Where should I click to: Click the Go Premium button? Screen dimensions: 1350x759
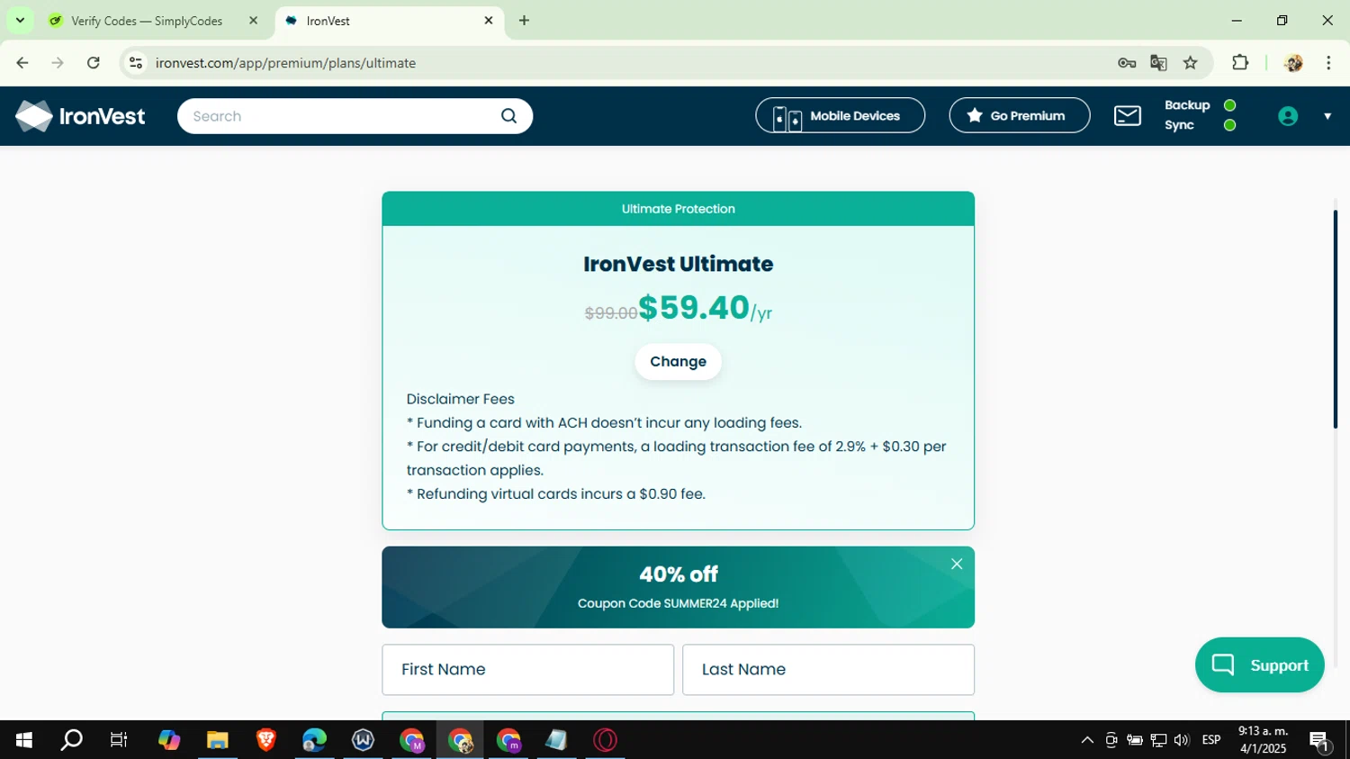tap(1019, 115)
